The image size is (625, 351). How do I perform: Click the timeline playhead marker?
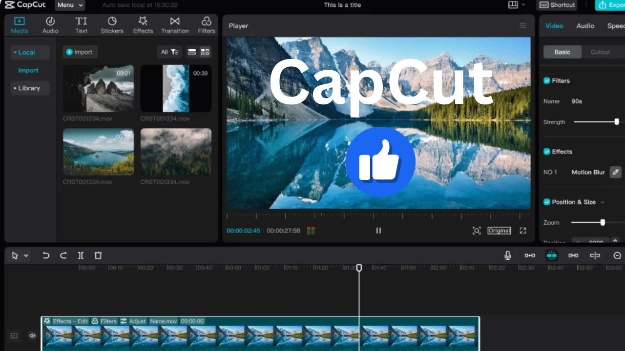coord(359,268)
